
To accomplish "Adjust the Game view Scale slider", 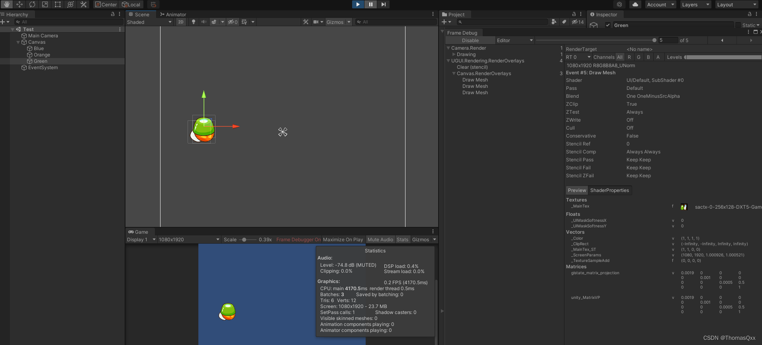I will pos(244,240).
